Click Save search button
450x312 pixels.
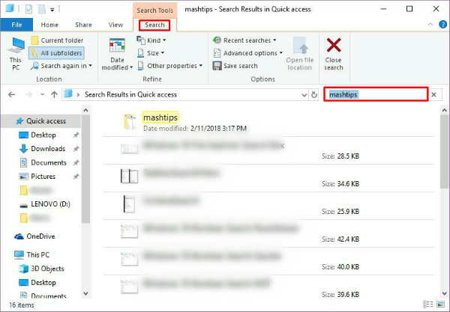[x=235, y=66]
